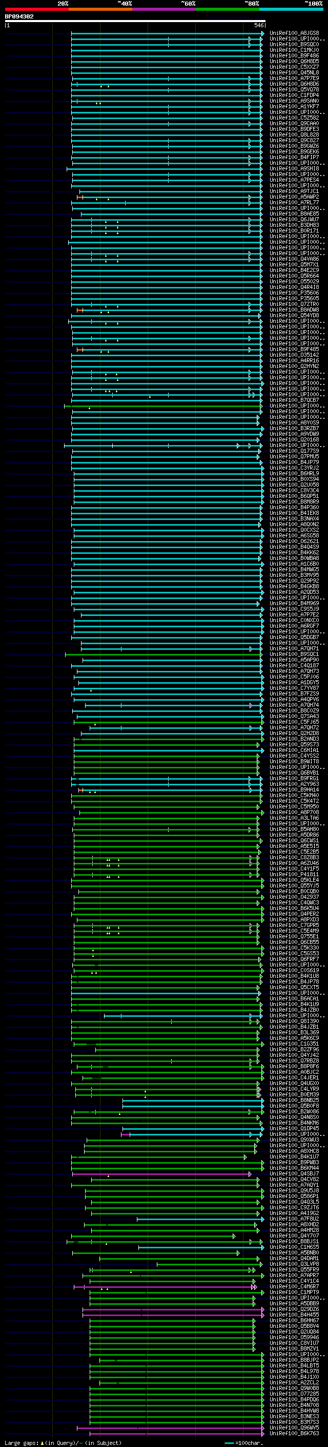Click the UniRef100_B3NES3 label
This screenshot has height=1447, width=328.
tap(294, 1416)
